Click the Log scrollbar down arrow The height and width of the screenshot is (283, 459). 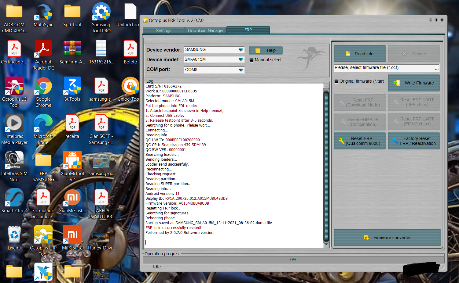(x=326, y=245)
